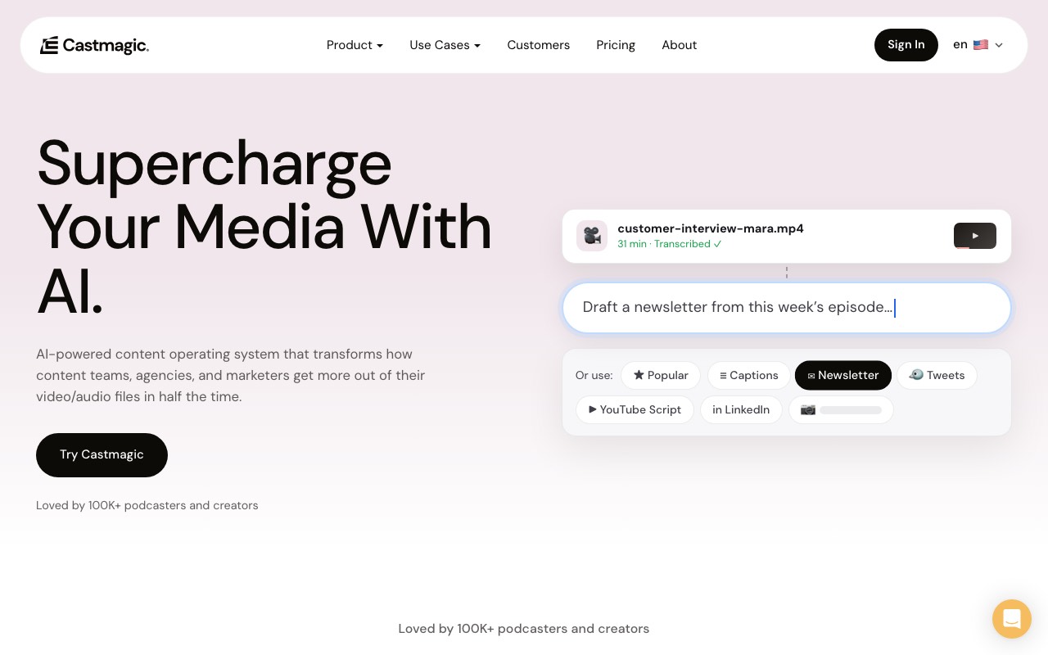This screenshot has height=655, width=1048.
Task: Open the Pricing page
Action: [x=616, y=45]
